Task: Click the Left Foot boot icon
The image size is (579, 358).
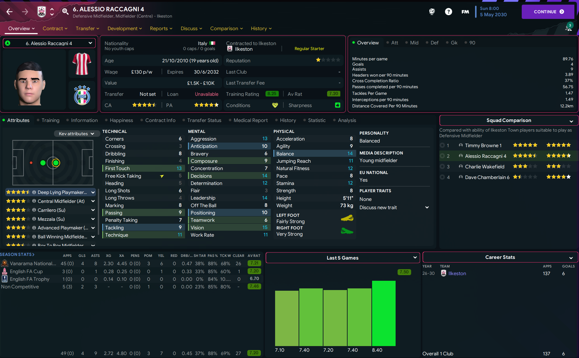Action: coord(347,218)
